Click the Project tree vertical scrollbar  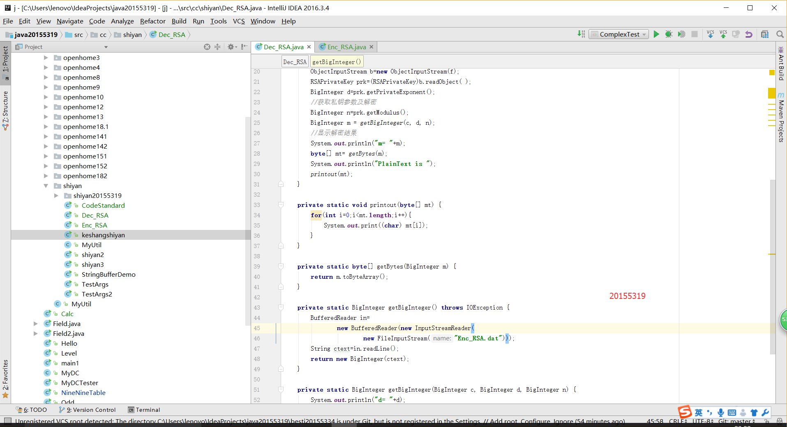pyautogui.click(x=248, y=222)
